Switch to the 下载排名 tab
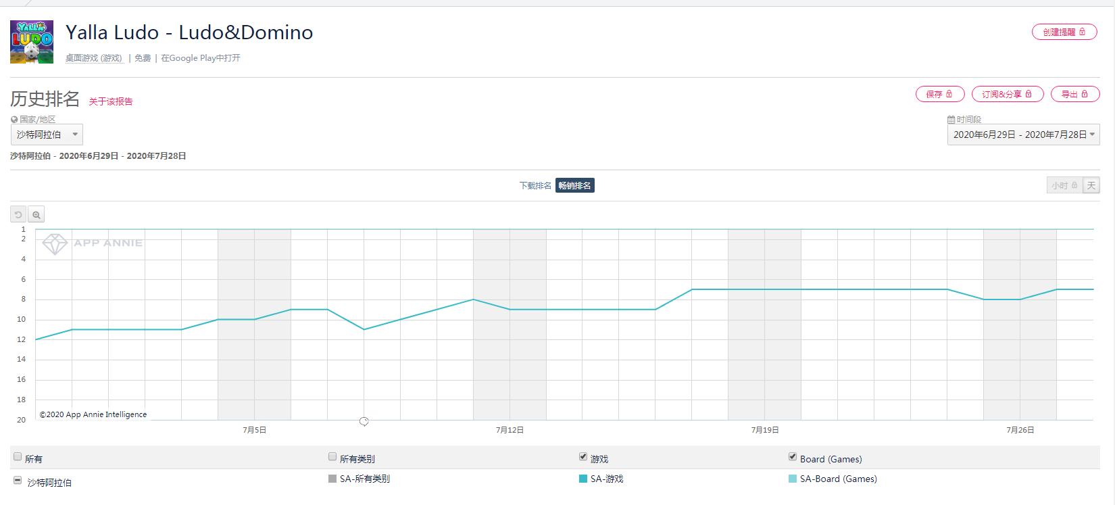The width and height of the screenshot is (1115, 505). (x=535, y=186)
